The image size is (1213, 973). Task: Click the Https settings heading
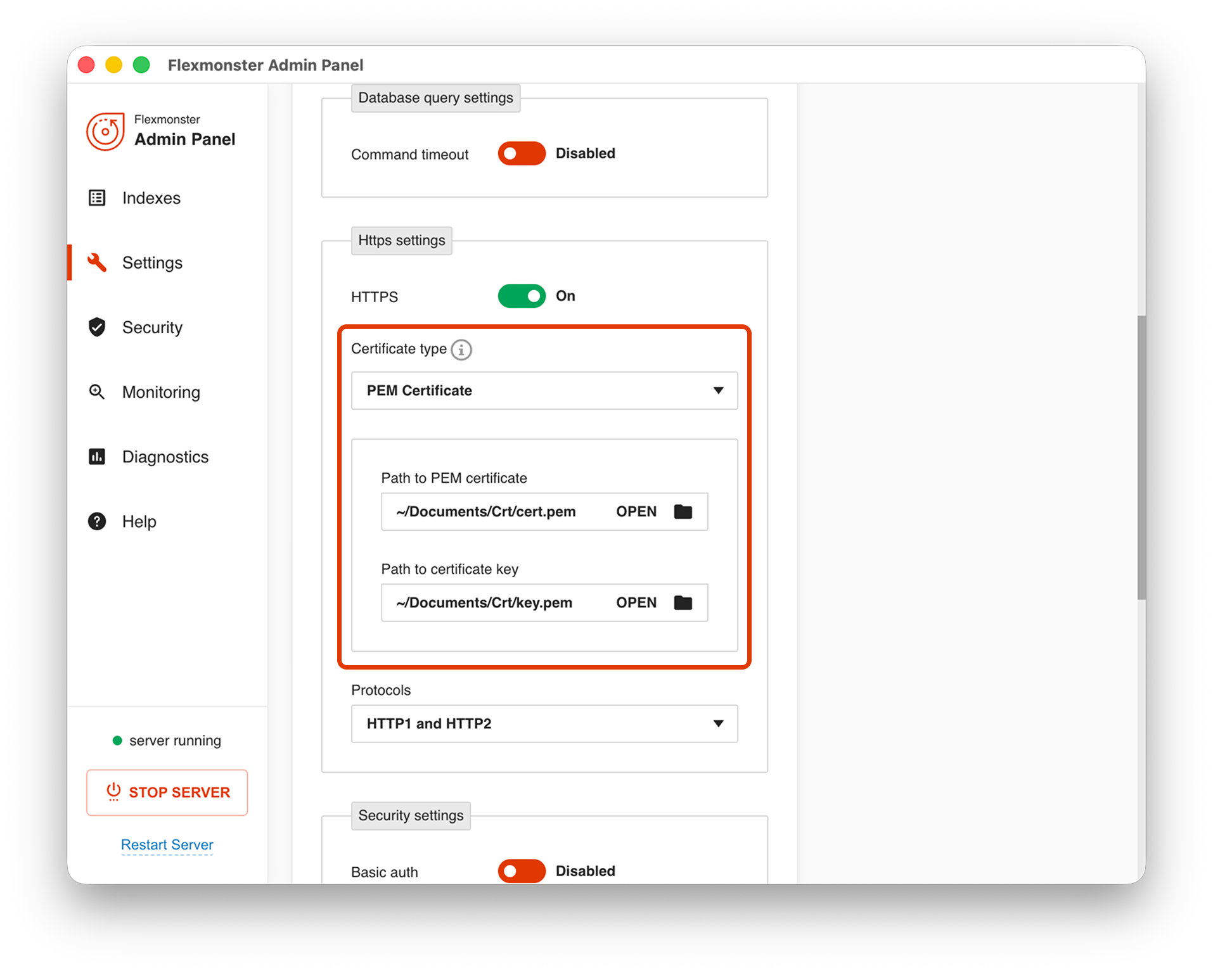point(402,240)
